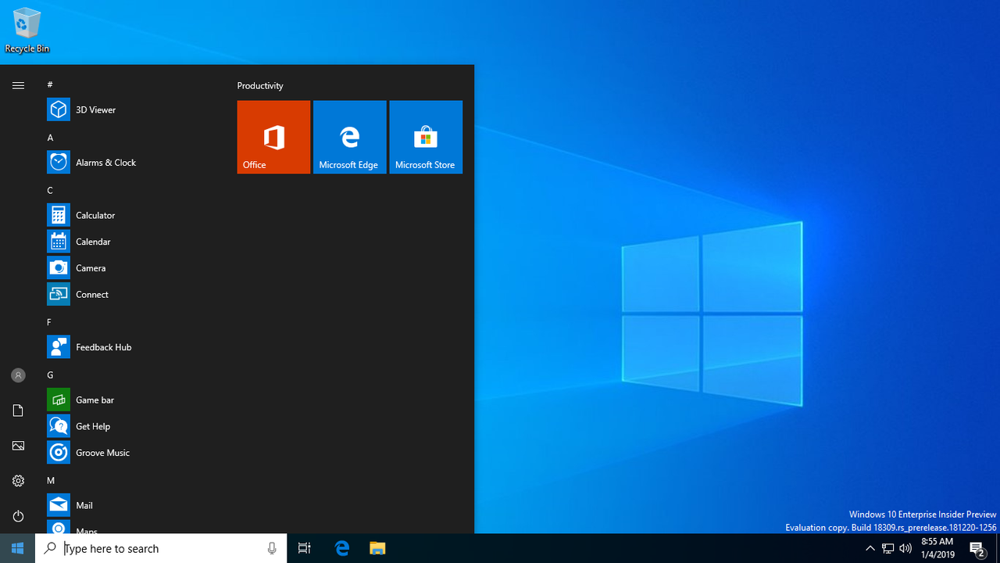Open the clock showing 8:55 AM
The width and height of the screenshot is (1000, 563).
pos(937,548)
